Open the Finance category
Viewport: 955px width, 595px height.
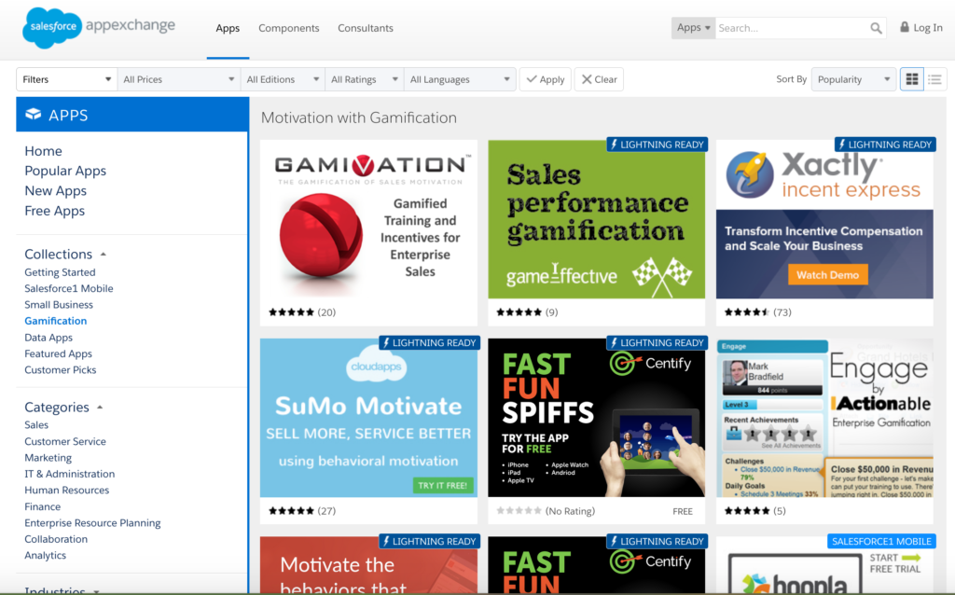coord(42,506)
